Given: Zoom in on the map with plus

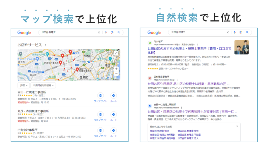Looking at the screenshot, I should point(116,69).
